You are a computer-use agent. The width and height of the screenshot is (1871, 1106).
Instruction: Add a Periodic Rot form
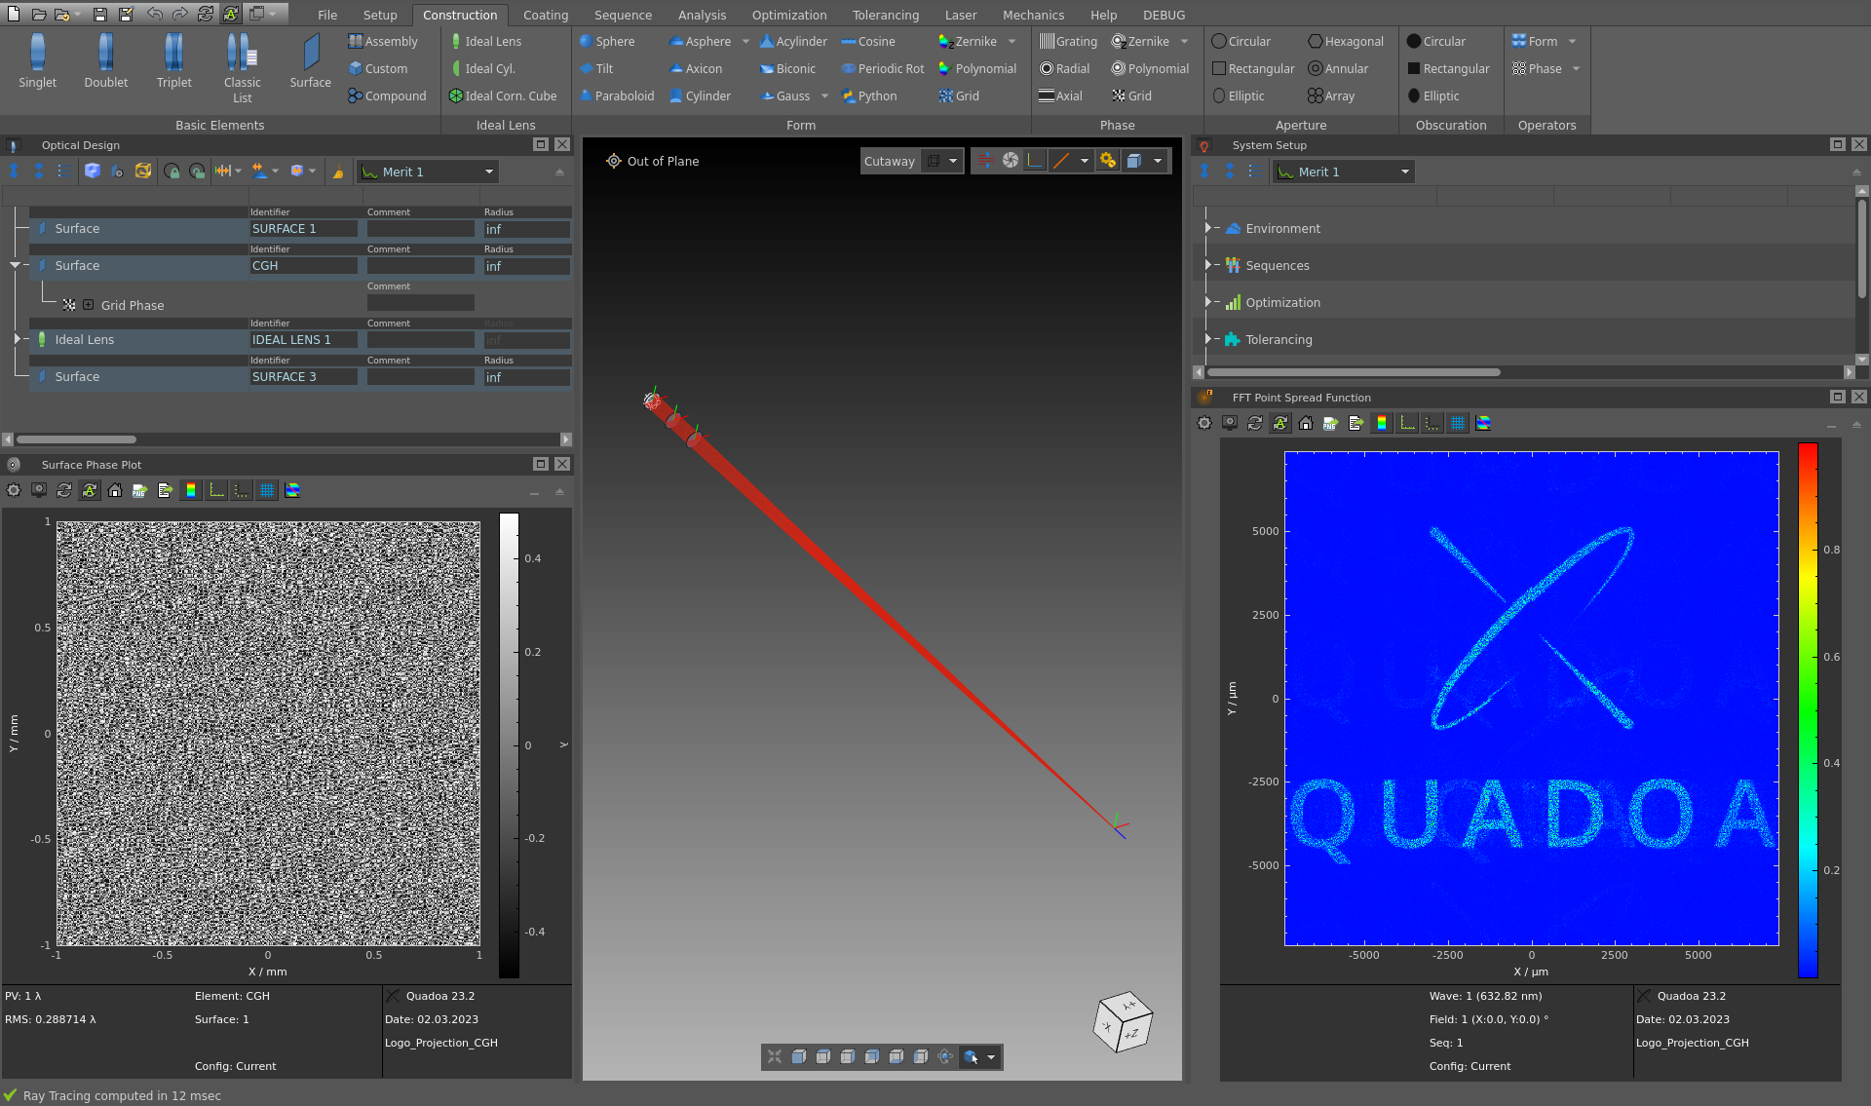point(883,68)
